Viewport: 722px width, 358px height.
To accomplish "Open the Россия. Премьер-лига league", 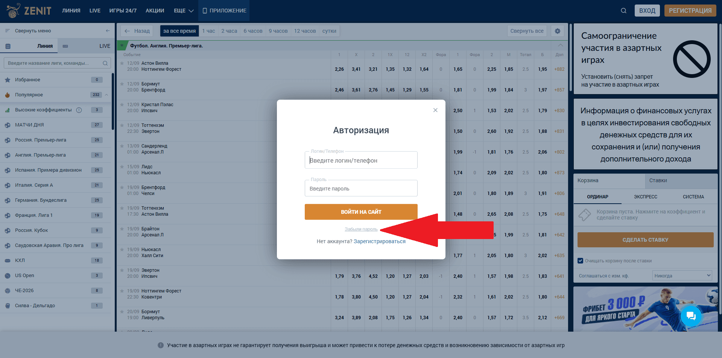I will 56,140.
